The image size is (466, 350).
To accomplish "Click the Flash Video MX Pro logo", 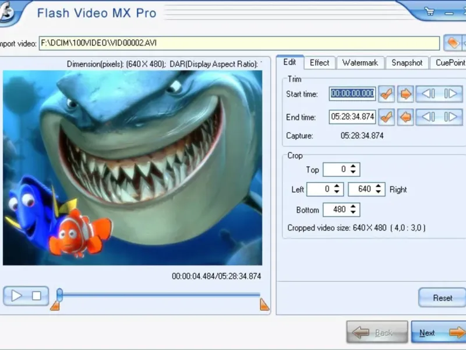I will click(x=6, y=12).
